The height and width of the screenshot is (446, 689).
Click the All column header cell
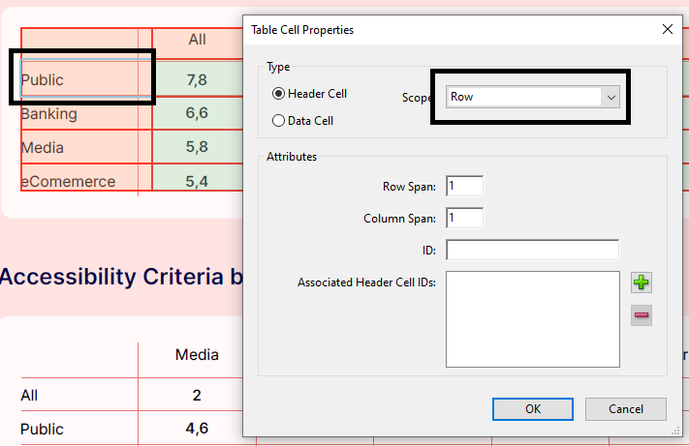(x=197, y=40)
